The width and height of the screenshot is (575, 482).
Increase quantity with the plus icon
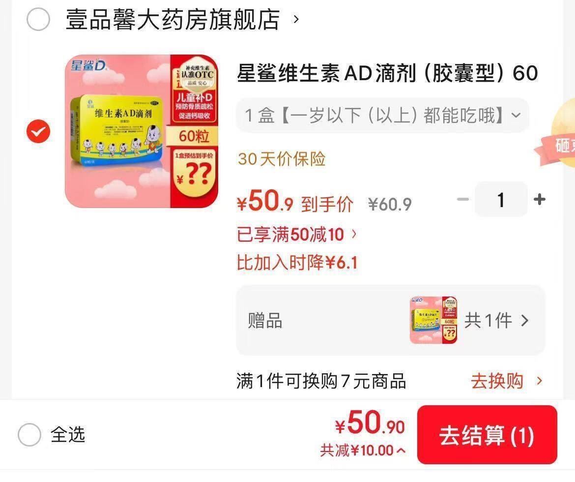[x=540, y=199]
